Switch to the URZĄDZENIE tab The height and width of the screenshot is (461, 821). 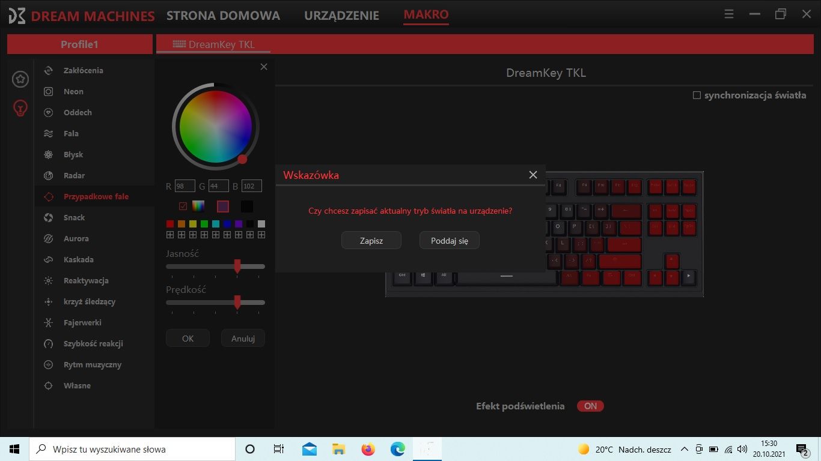(341, 16)
